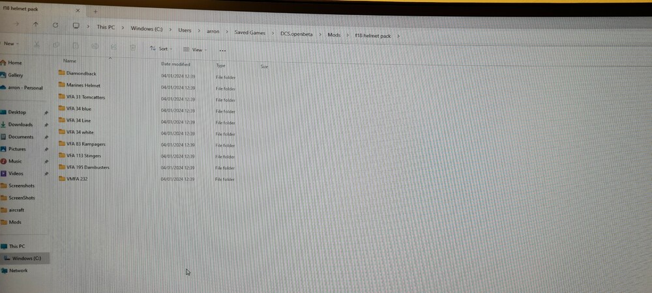The height and width of the screenshot is (293, 652).
Task: Click the forward navigation arrow
Action: [17, 24]
